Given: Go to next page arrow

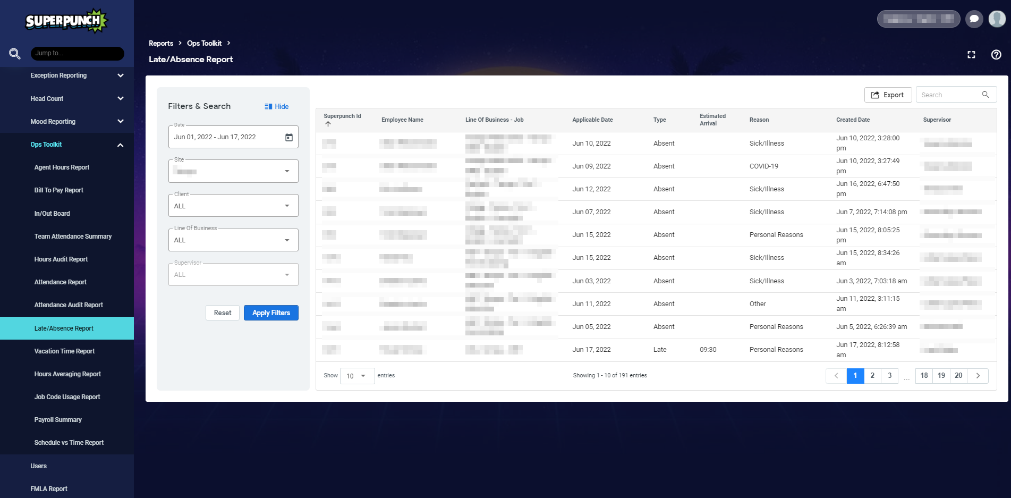Looking at the screenshot, I should 978,376.
